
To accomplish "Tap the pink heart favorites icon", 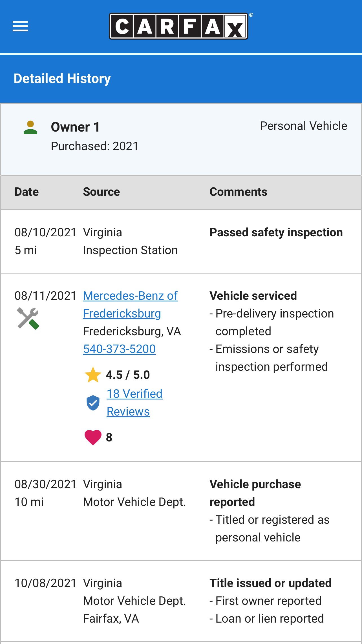I will [x=93, y=438].
